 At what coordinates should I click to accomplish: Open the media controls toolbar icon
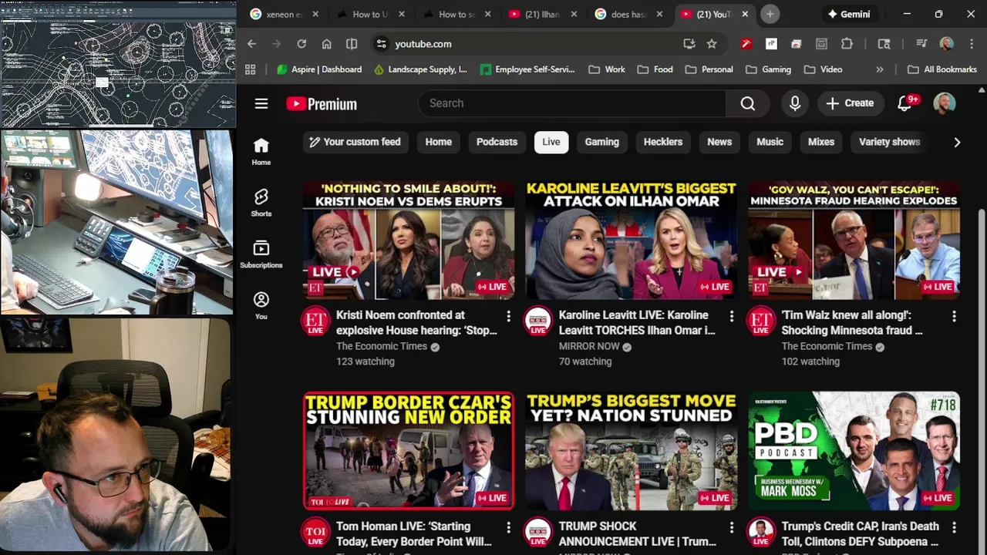click(921, 44)
